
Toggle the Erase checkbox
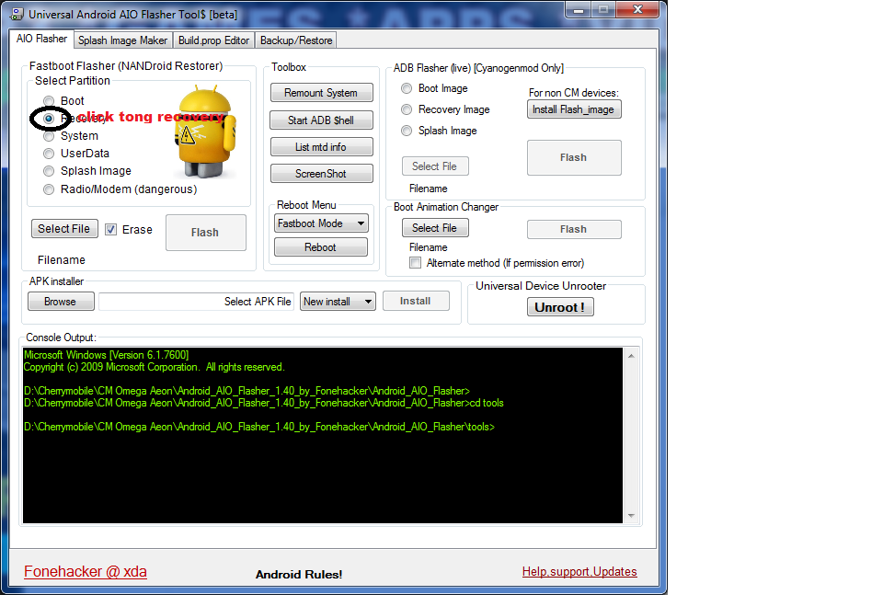pyautogui.click(x=111, y=230)
